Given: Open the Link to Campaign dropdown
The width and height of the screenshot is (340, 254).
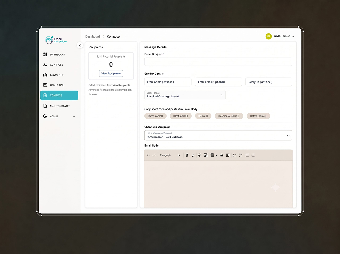Looking at the screenshot, I should [x=218, y=135].
